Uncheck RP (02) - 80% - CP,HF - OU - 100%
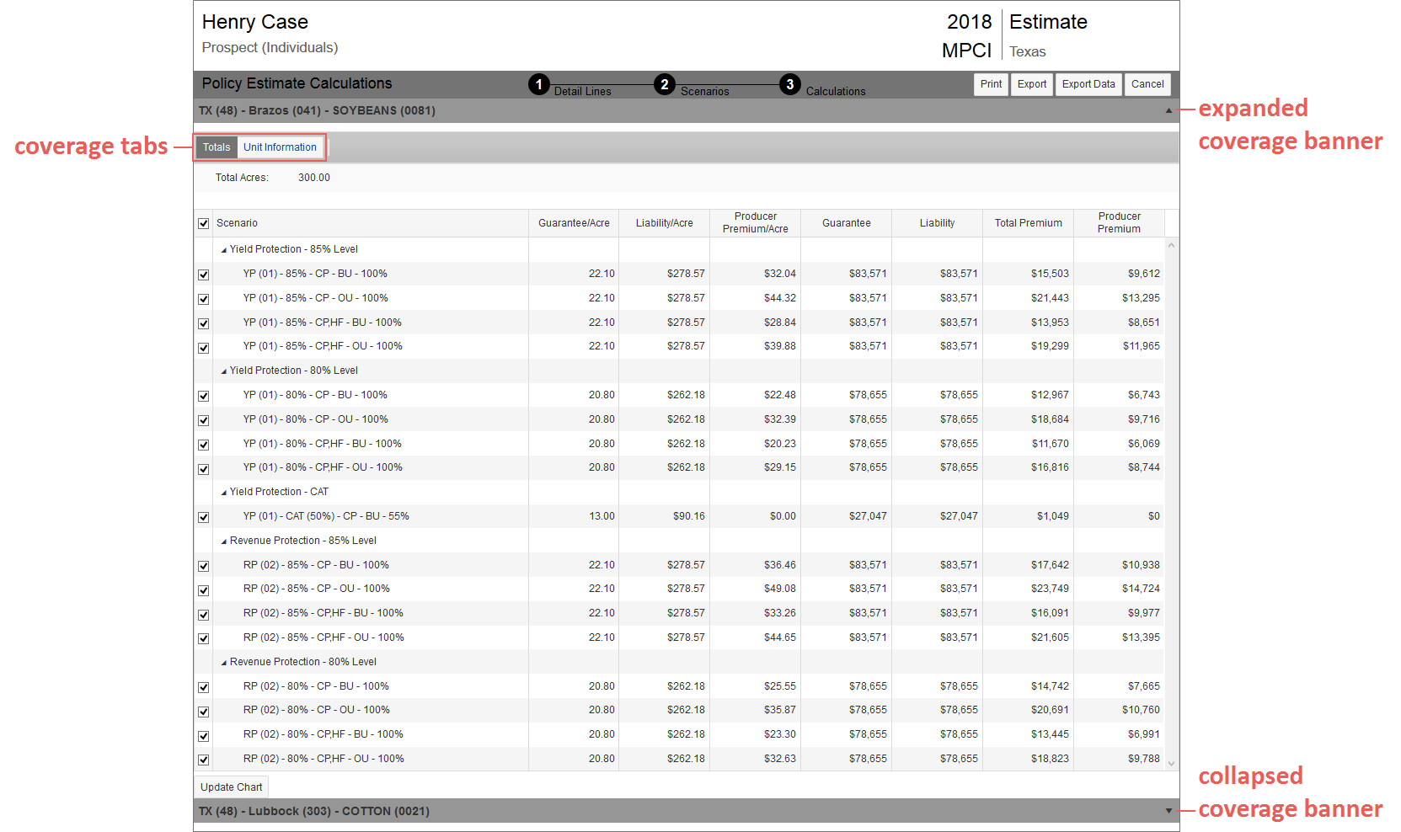Viewport: 1401px width, 832px height. click(x=203, y=760)
